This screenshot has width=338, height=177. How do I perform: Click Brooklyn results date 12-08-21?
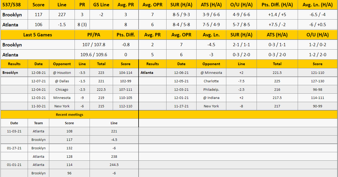[x=38, y=73]
